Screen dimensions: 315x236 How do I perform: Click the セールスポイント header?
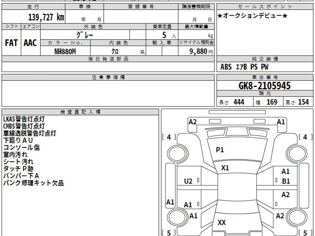(265, 7)
